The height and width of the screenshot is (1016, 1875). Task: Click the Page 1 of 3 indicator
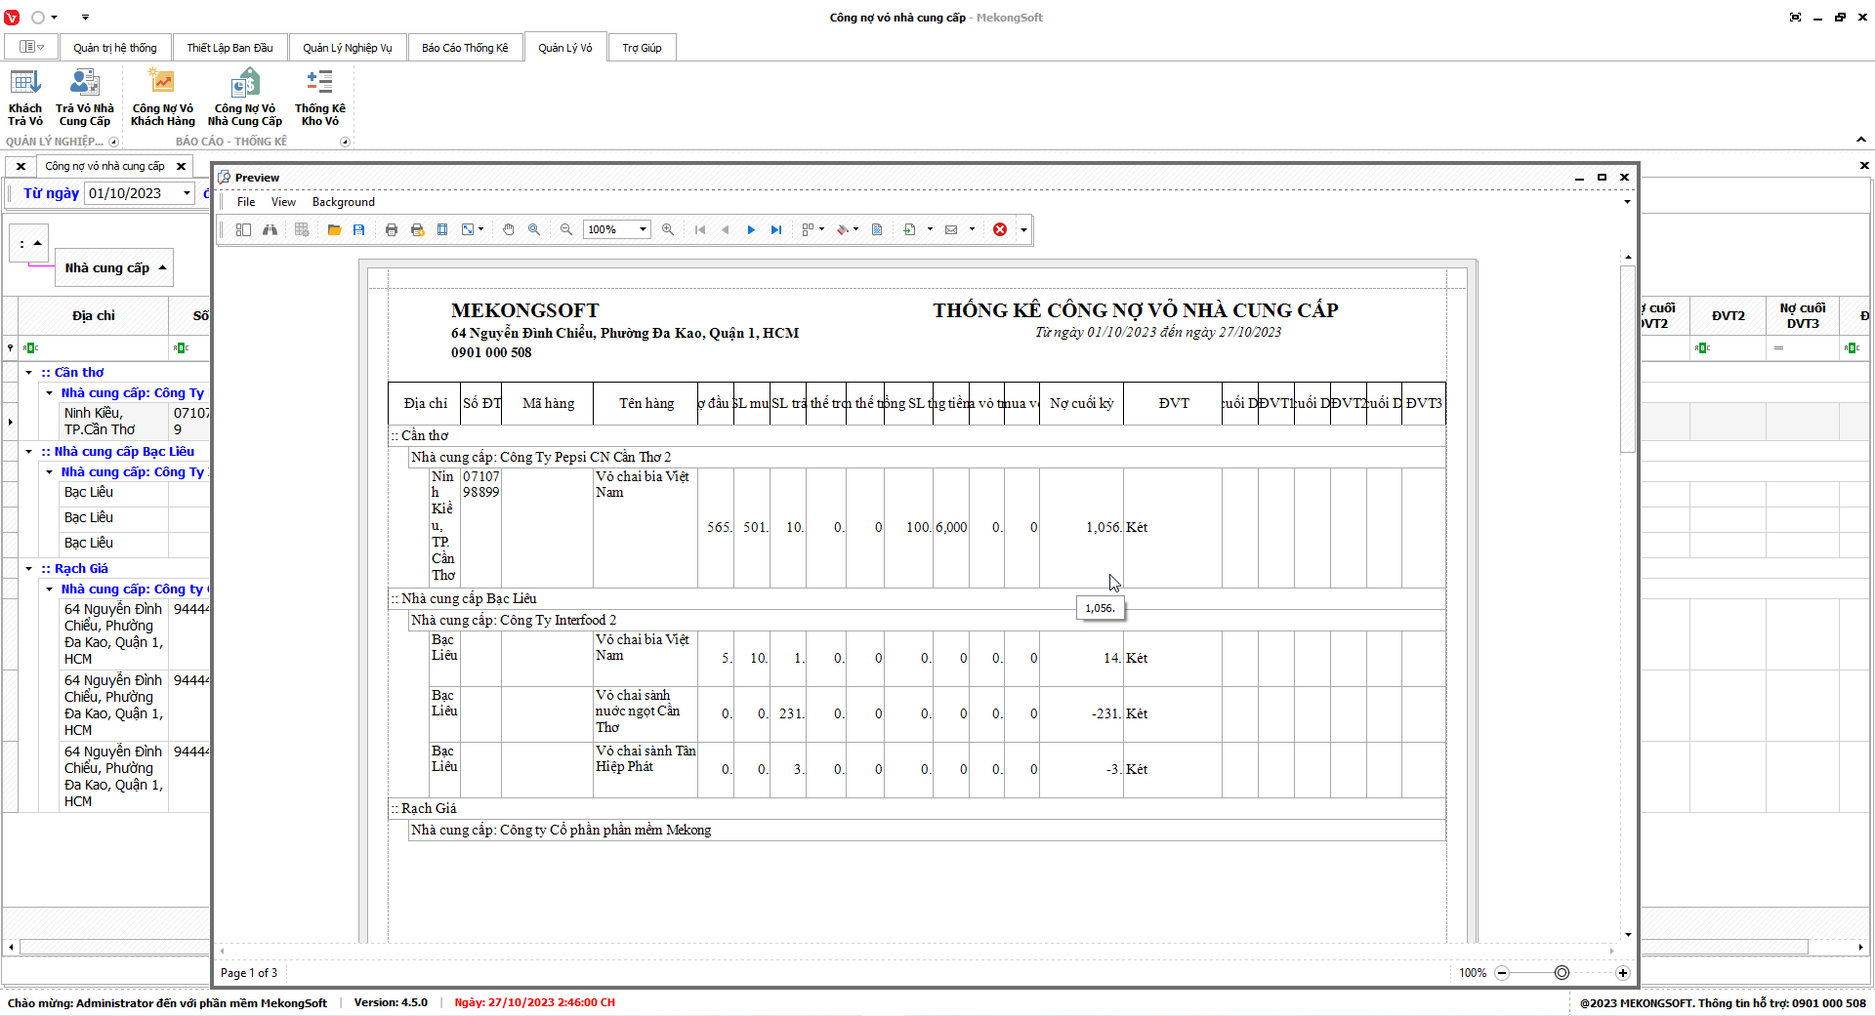[249, 973]
